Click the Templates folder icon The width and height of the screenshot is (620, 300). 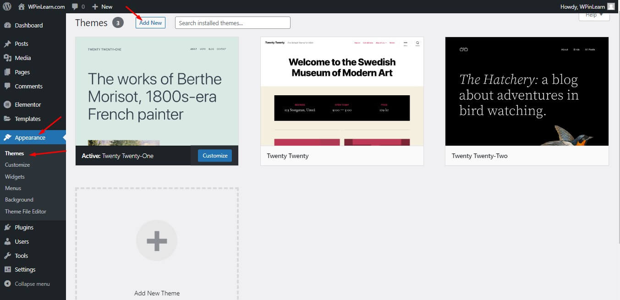[x=7, y=119]
